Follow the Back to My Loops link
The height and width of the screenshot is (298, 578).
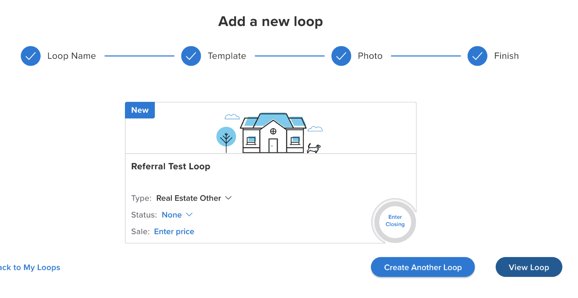(30, 268)
